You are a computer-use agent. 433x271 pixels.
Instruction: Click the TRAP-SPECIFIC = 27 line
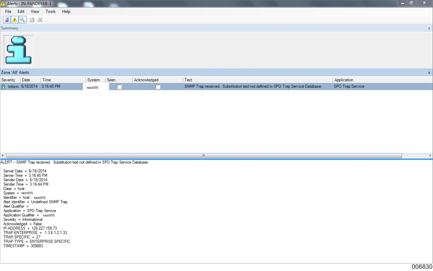(22, 237)
